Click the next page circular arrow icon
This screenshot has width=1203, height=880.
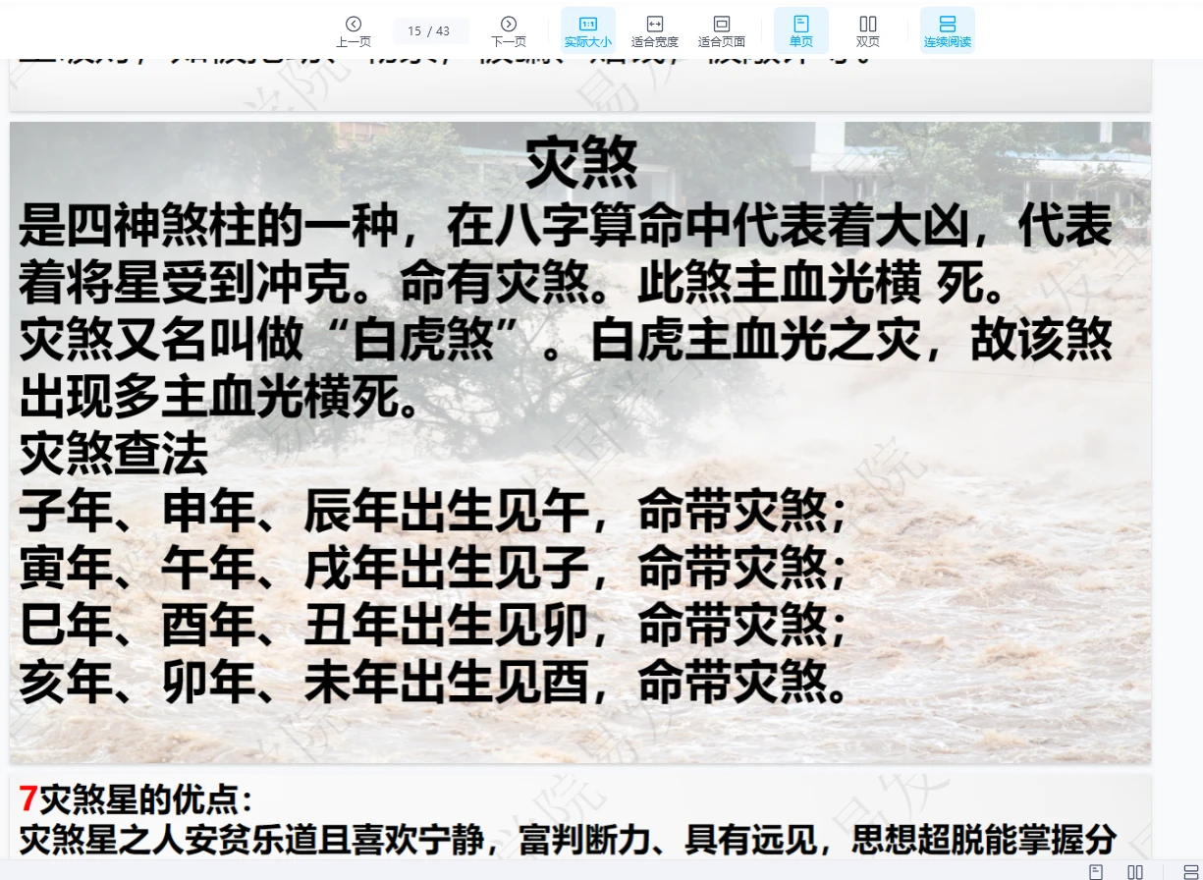[509, 24]
